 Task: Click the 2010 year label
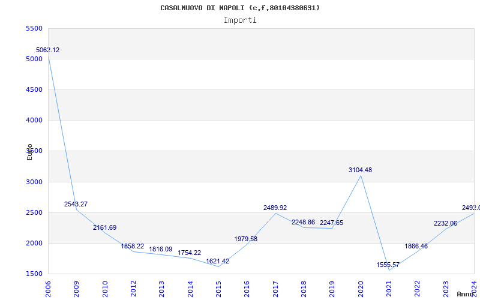point(105,289)
